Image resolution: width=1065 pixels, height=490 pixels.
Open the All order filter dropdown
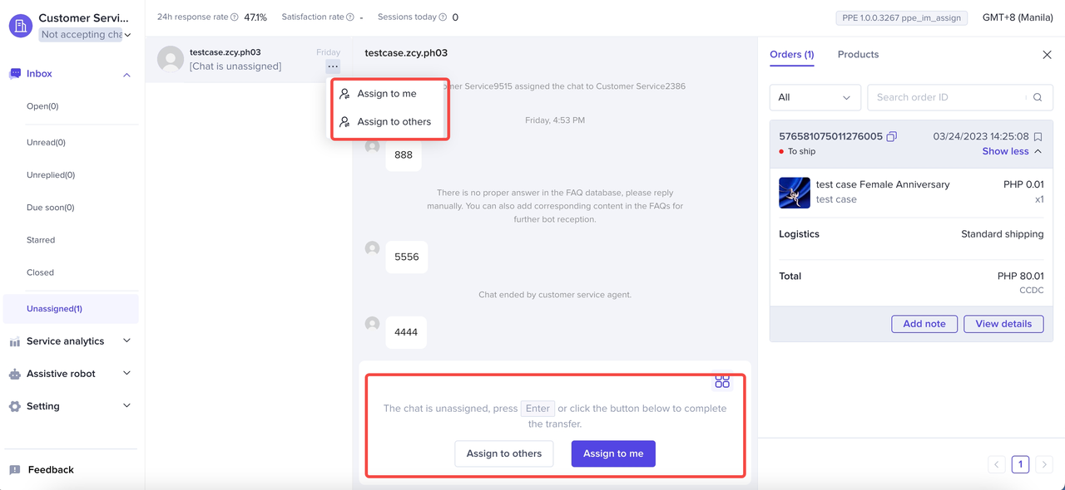click(815, 97)
